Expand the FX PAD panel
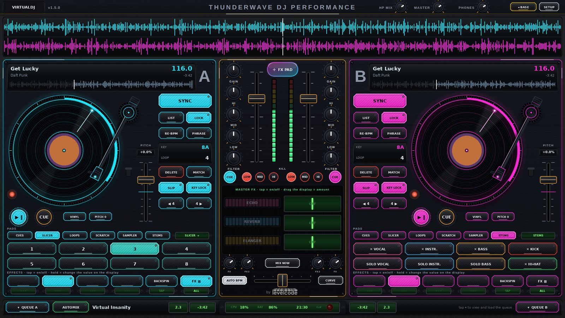The image size is (565, 318). pos(282,70)
